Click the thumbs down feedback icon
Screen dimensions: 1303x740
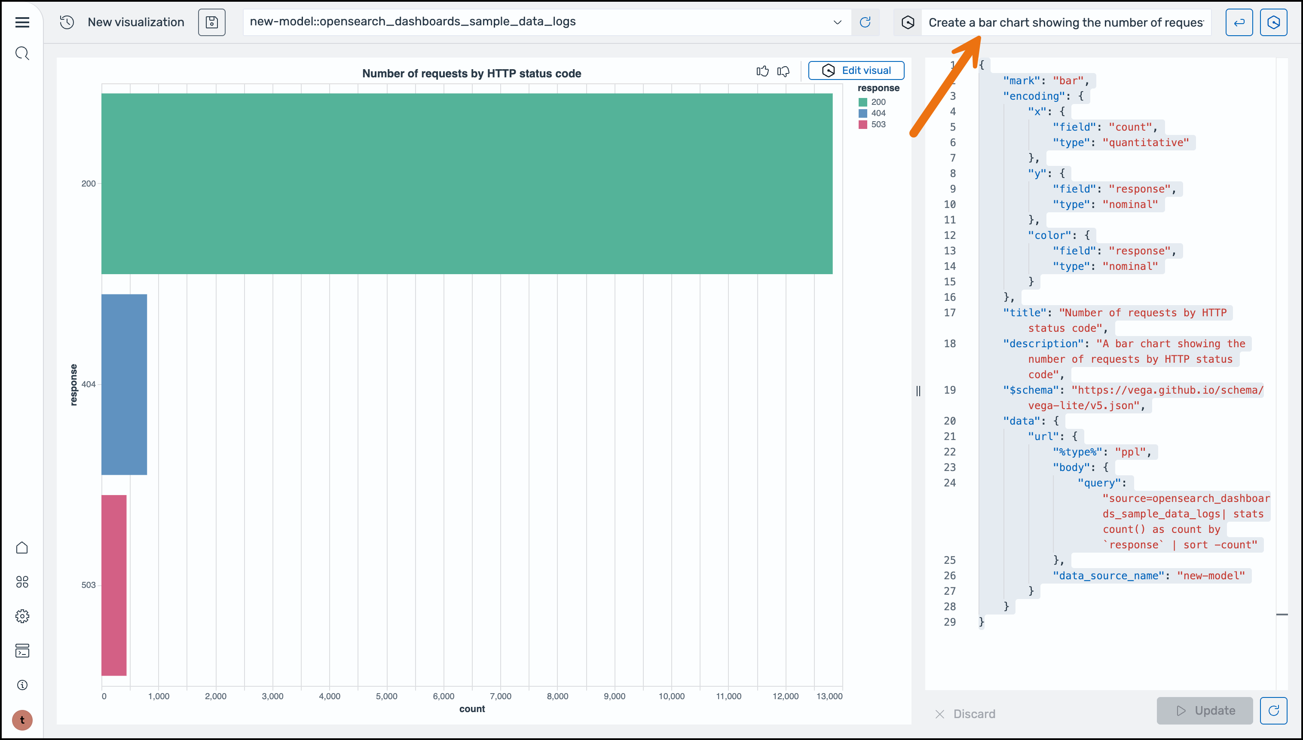point(783,71)
